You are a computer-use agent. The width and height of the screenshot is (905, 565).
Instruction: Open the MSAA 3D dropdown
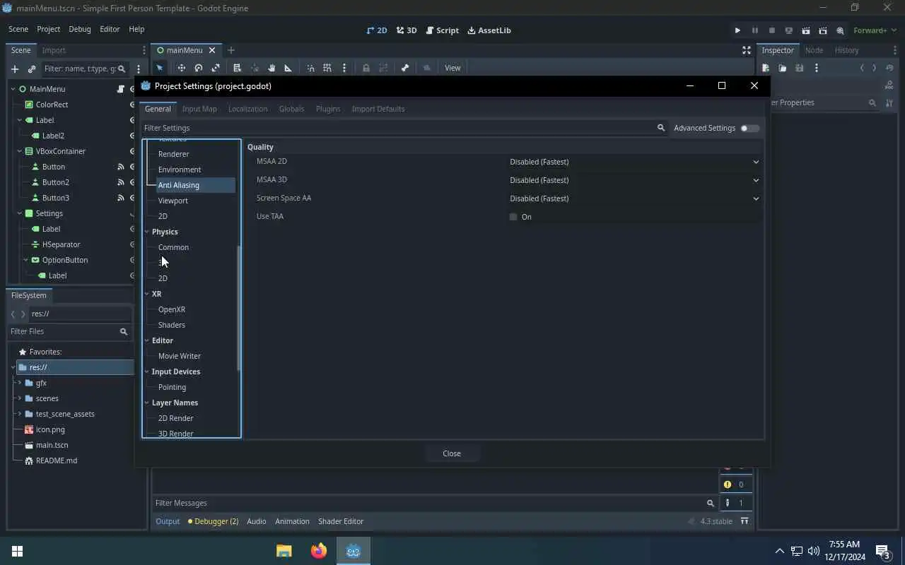pos(634,180)
